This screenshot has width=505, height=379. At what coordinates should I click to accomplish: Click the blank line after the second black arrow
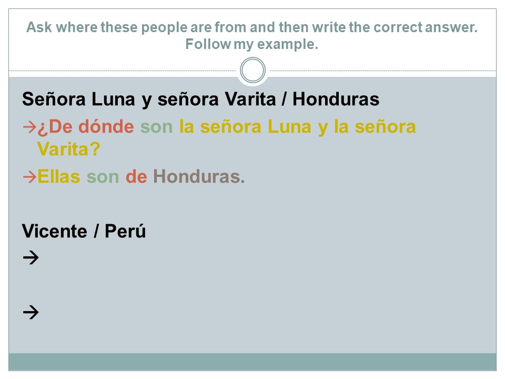click(258, 312)
